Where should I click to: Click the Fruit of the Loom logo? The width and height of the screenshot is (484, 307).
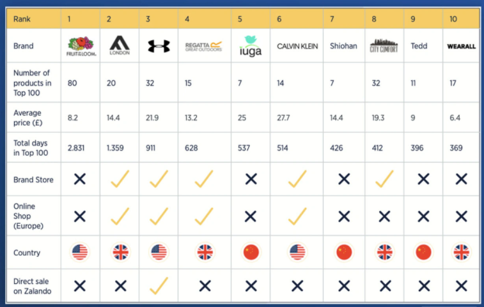coord(80,45)
